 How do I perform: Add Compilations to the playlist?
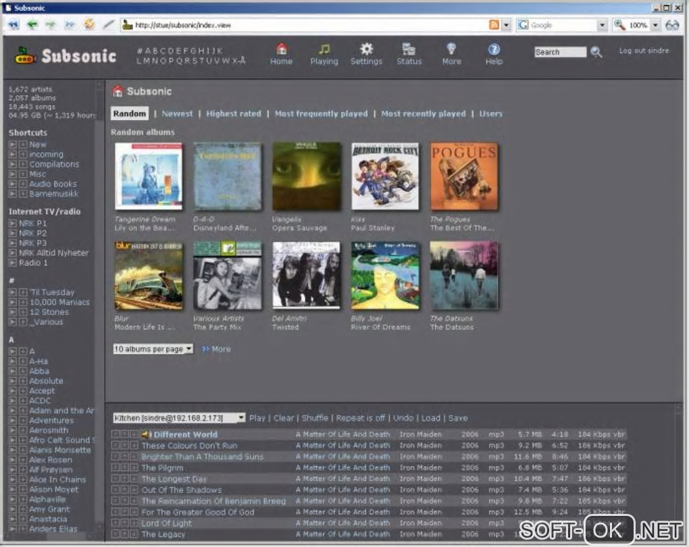click(x=23, y=164)
